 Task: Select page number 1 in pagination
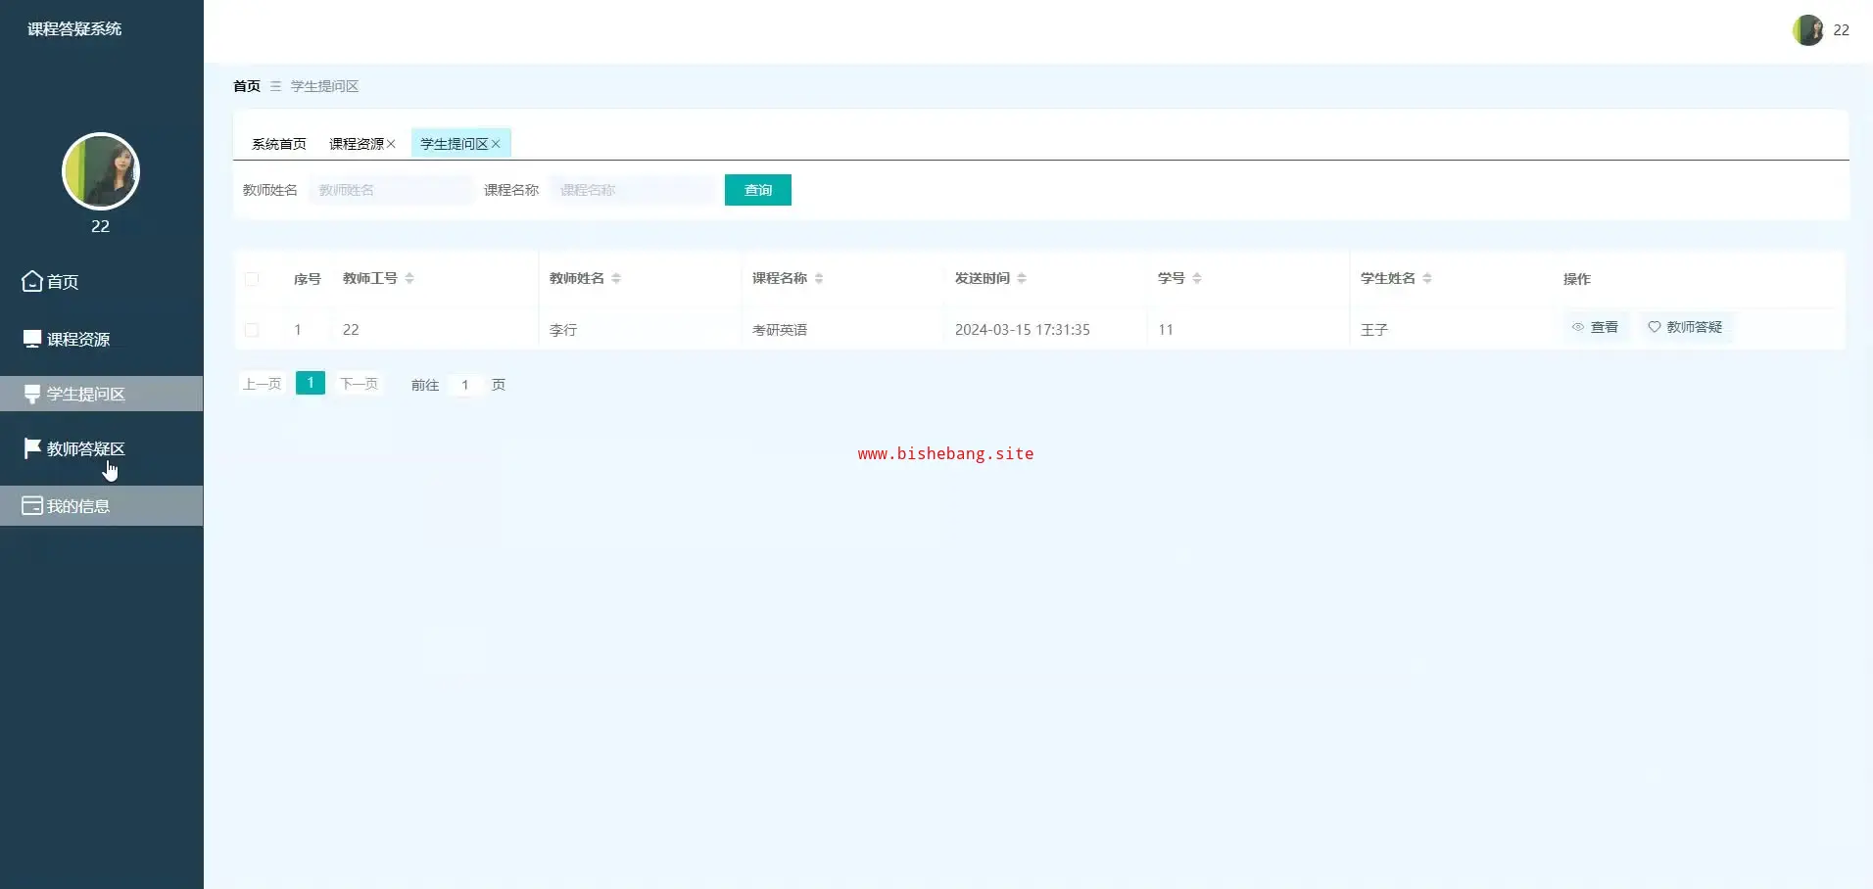tap(311, 383)
